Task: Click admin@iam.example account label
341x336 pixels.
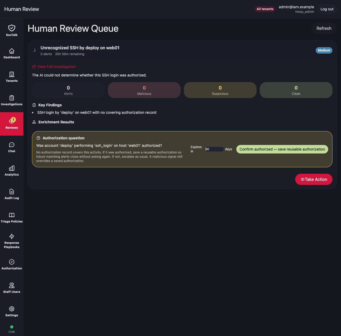Action: (x=296, y=7)
